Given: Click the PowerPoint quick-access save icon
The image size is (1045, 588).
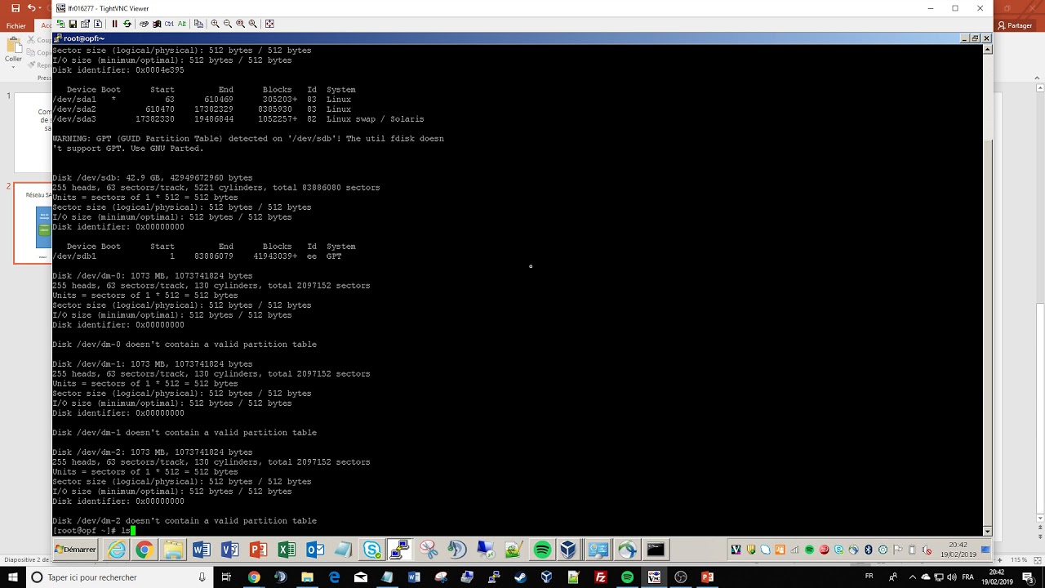Looking at the screenshot, I should coord(16,8).
